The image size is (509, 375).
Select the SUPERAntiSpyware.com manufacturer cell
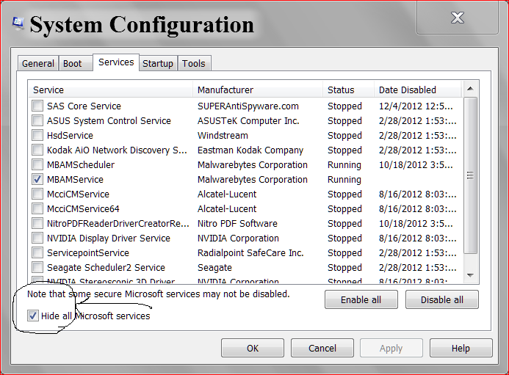coord(248,106)
